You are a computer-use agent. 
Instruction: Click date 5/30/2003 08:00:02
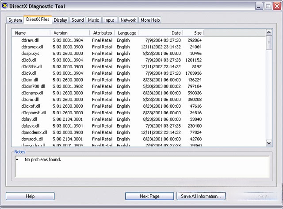click(162, 86)
